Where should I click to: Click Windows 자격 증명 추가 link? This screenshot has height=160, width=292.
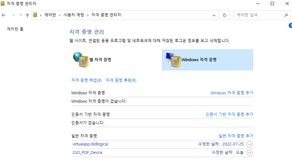[232, 93]
